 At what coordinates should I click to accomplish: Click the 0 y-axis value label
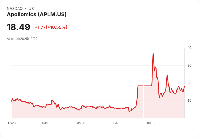tap(188, 118)
